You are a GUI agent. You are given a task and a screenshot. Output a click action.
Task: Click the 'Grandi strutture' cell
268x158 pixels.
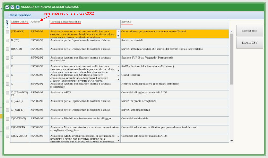coord(175,77)
